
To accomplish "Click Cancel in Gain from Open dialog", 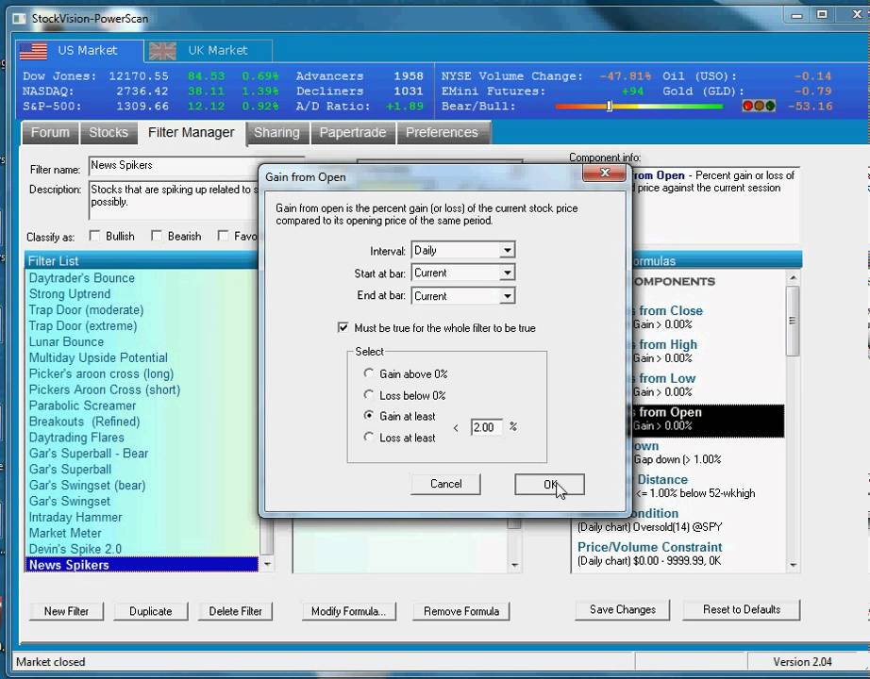I will pos(445,485).
